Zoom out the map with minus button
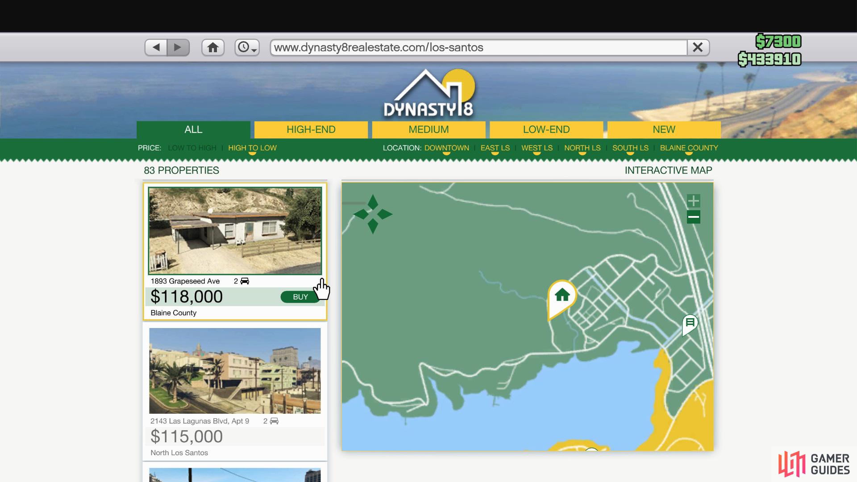This screenshot has width=857, height=482. pyautogui.click(x=693, y=217)
